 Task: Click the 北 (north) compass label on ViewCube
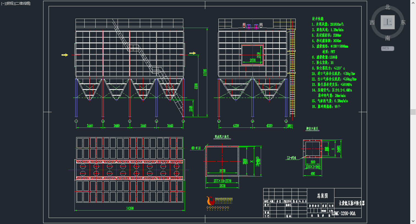[388, 7]
